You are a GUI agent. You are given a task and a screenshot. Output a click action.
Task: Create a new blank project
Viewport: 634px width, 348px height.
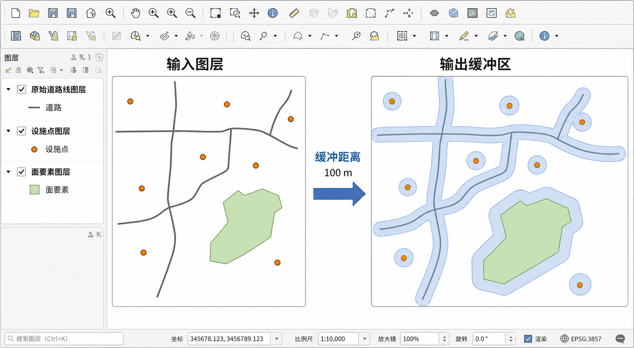(16, 13)
